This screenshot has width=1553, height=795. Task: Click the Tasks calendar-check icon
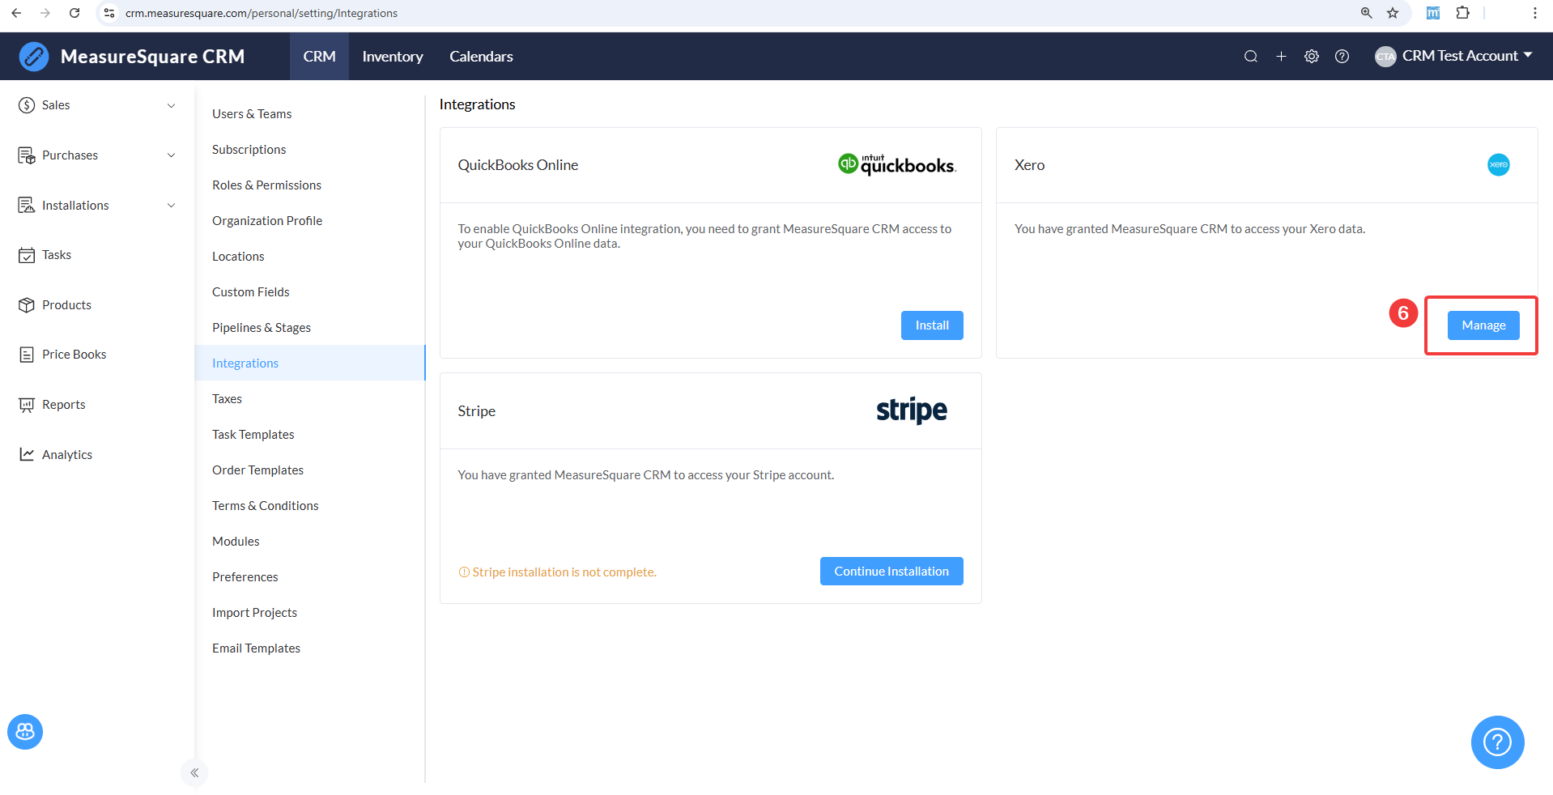pos(27,255)
